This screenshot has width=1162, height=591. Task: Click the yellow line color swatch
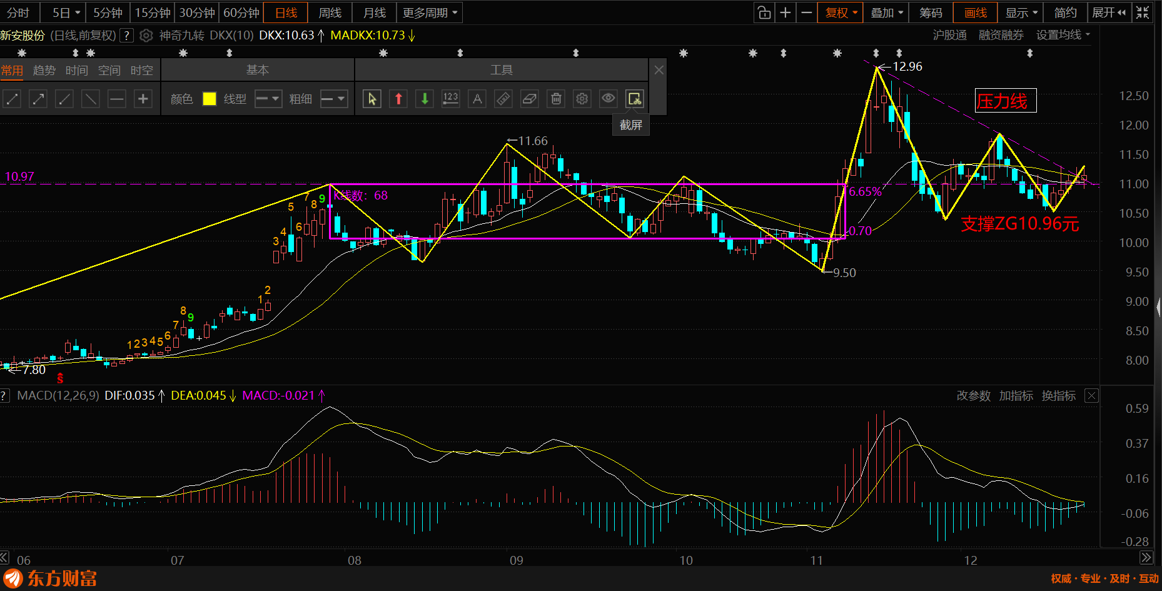click(x=210, y=99)
